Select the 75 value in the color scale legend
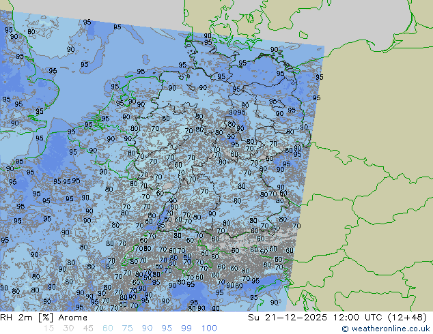Screen dimensions: 433x334 [127, 329]
